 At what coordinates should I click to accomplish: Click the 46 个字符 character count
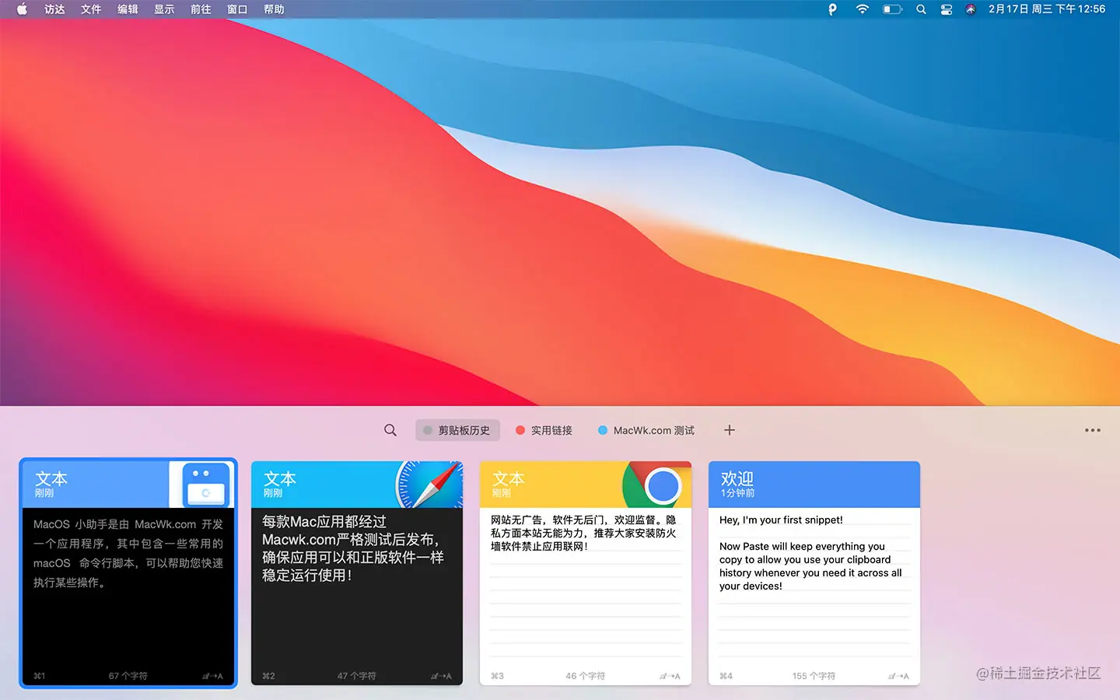click(586, 676)
